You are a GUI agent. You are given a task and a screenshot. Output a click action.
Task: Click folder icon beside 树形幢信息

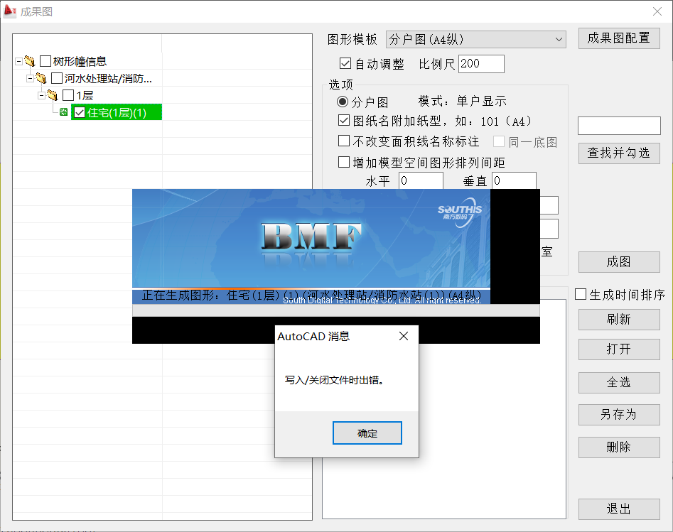[30, 61]
